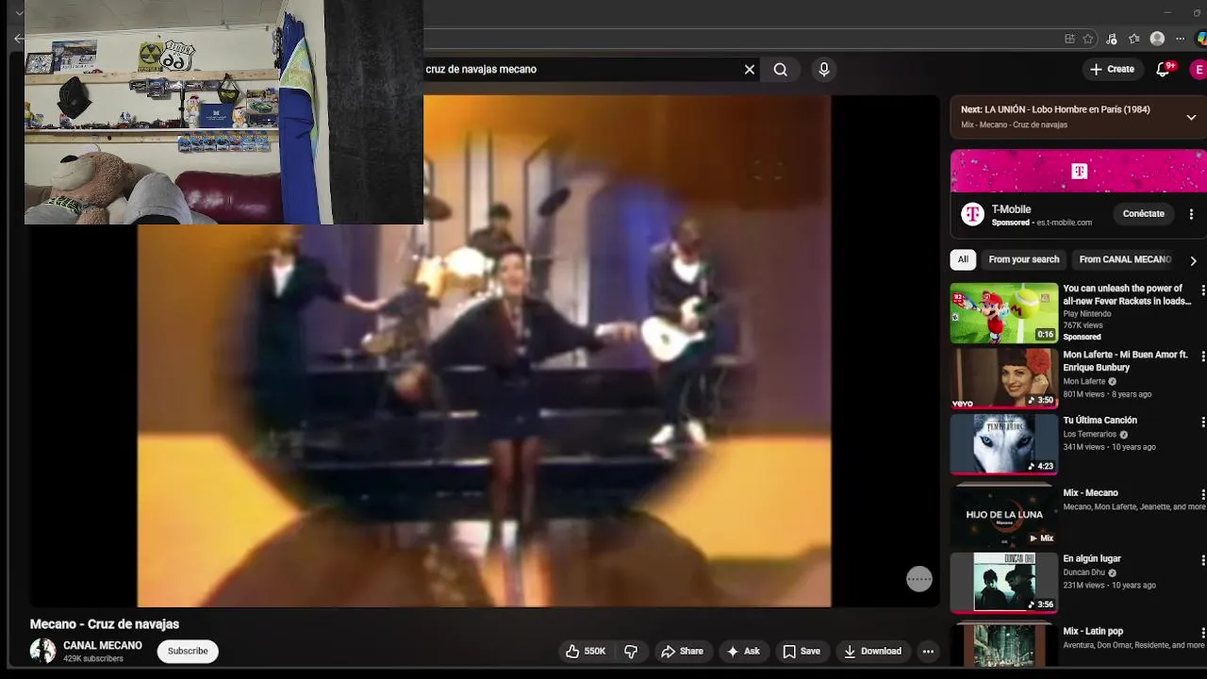The width and height of the screenshot is (1207, 679).
Task: Select the All filter chip
Action: 963,259
